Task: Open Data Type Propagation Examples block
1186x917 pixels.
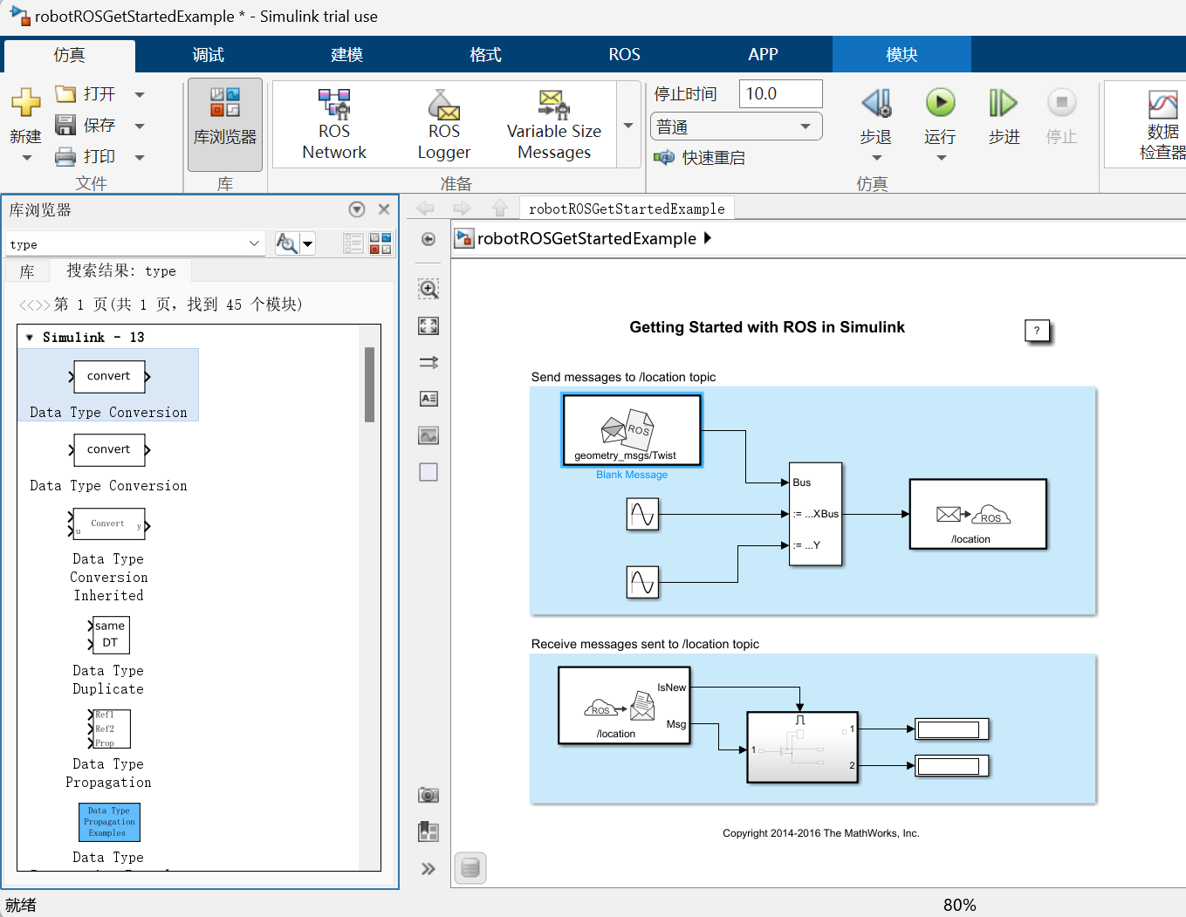Action: coord(109,822)
